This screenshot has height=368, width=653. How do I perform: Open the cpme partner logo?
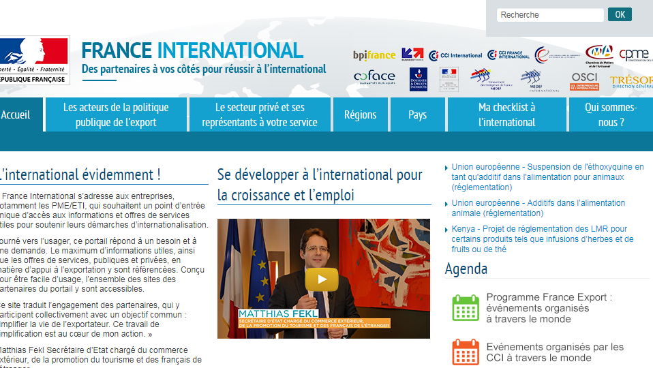tap(635, 55)
